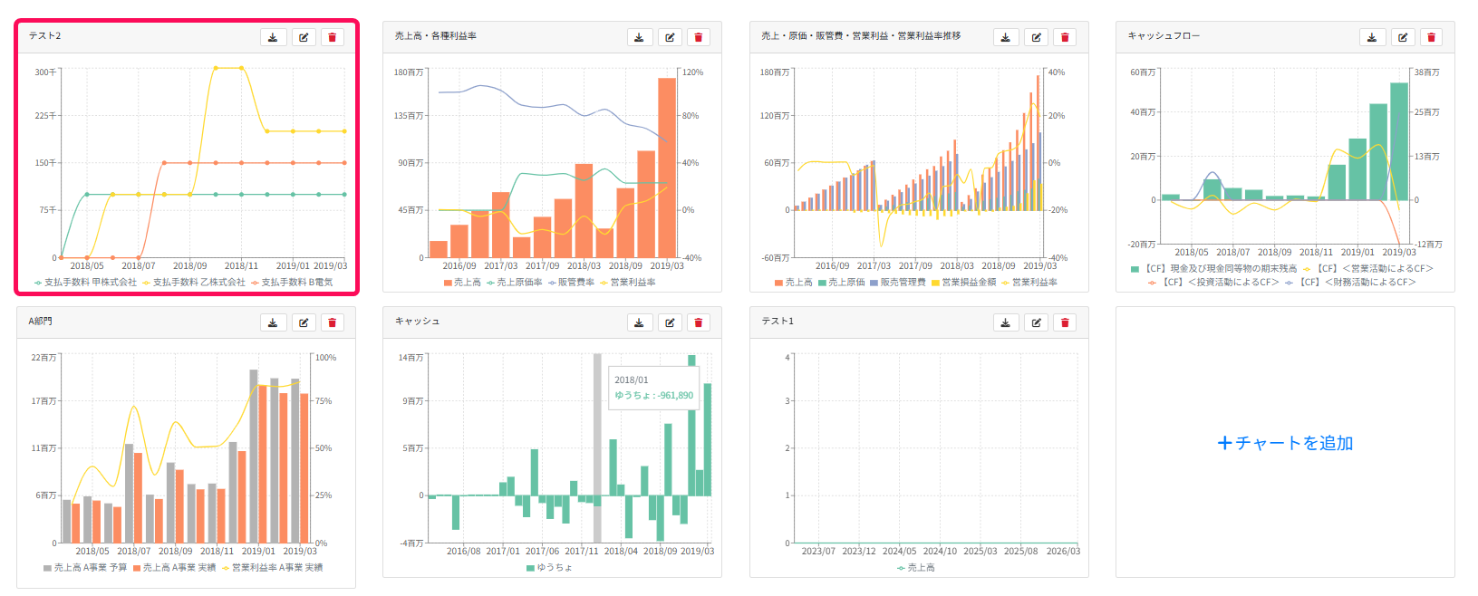Image resolution: width=1478 pixels, height=596 pixels.
Task: Edit the キャッシュ chart
Action: click(x=670, y=322)
